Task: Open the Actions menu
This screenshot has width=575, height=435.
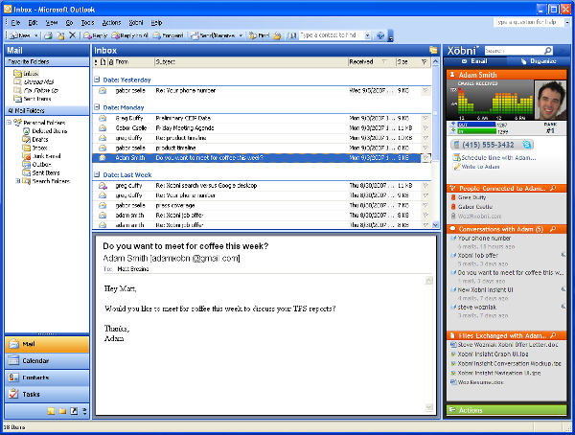Action: click(x=111, y=23)
